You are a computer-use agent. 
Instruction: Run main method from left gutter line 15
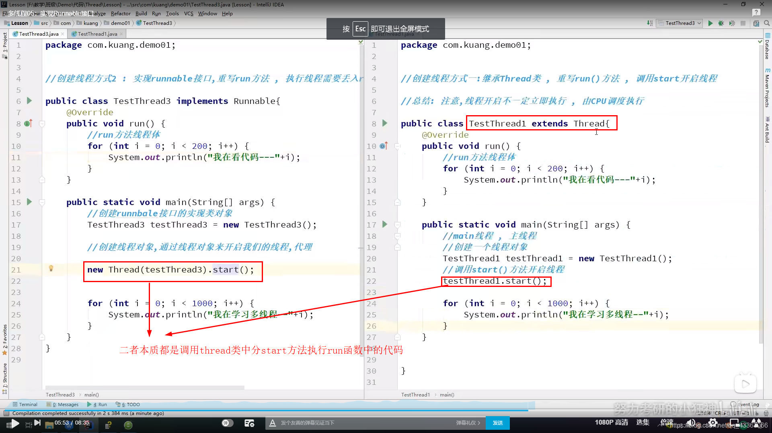(29, 202)
